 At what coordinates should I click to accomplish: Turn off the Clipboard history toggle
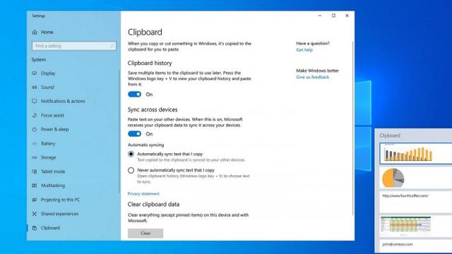coord(135,94)
